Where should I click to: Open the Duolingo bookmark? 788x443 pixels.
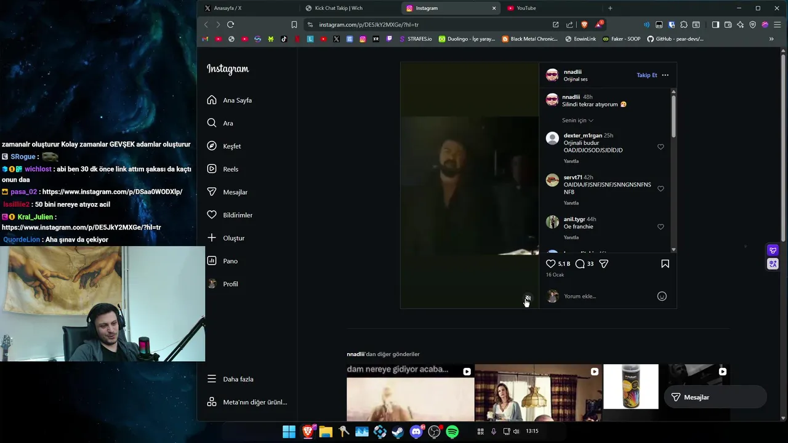click(467, 39)
